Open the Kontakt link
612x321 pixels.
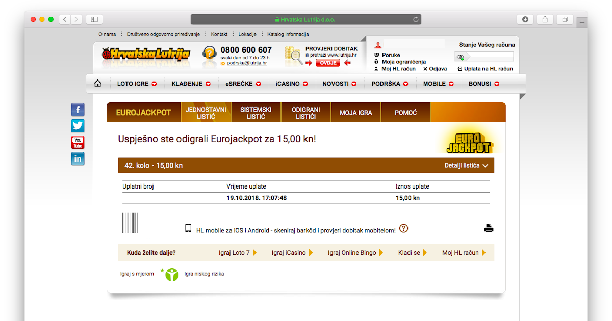[x=219, y=34]
